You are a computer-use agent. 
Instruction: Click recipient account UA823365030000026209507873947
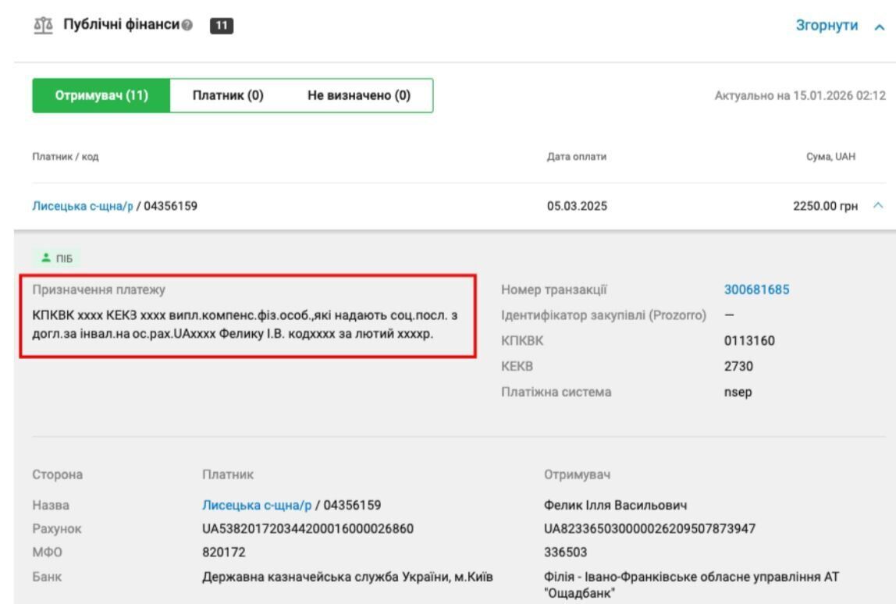pos(649,528)
